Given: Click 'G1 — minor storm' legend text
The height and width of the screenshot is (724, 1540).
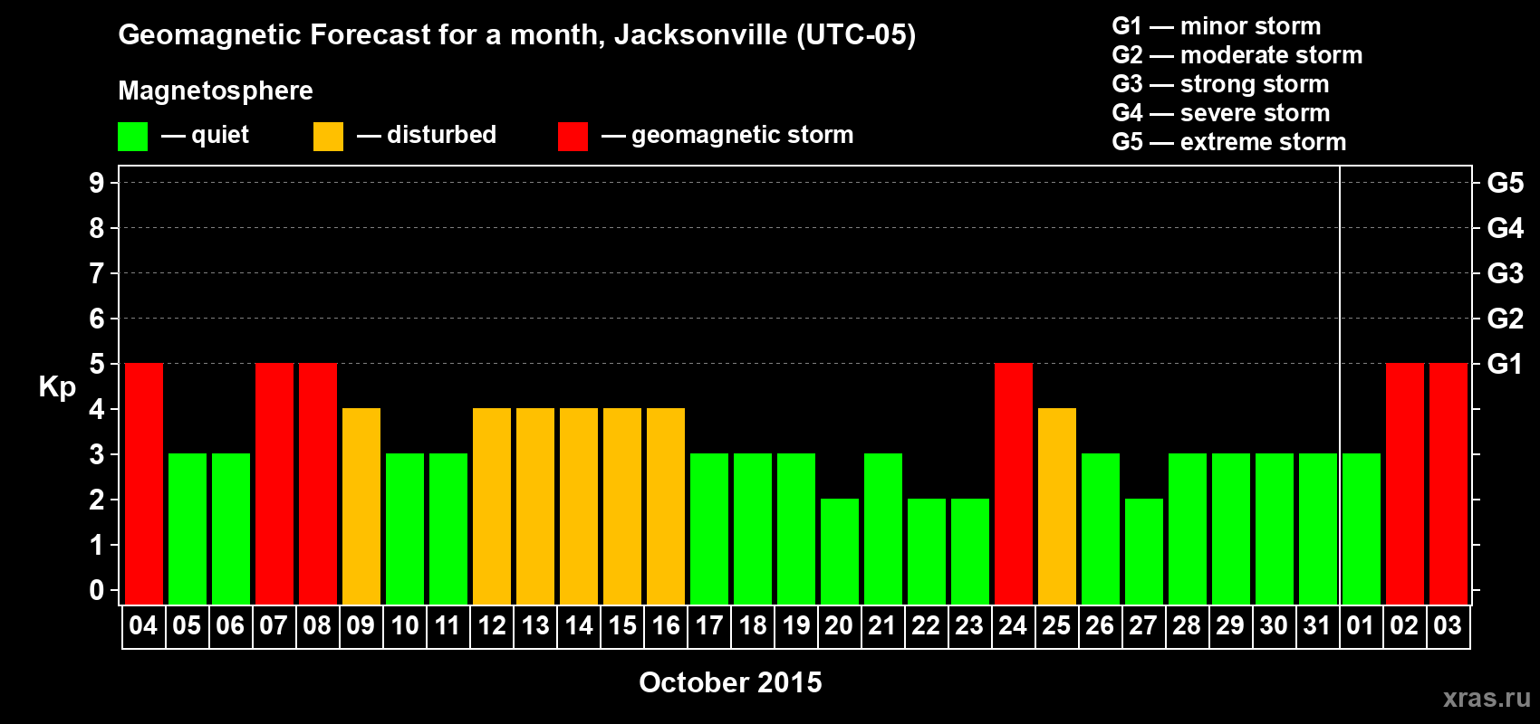Looking at the screenshot, I should [1217, 26].
